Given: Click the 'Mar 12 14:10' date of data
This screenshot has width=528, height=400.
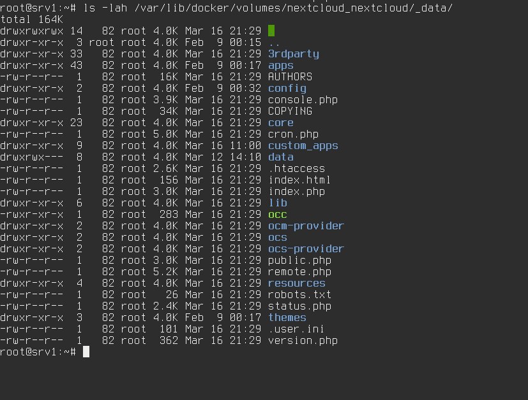Looking at the screenshot, I should tap(223, 157).
